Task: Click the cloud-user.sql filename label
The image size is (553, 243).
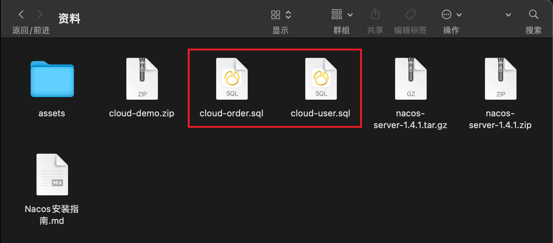Action: click(x=321, y=113)
